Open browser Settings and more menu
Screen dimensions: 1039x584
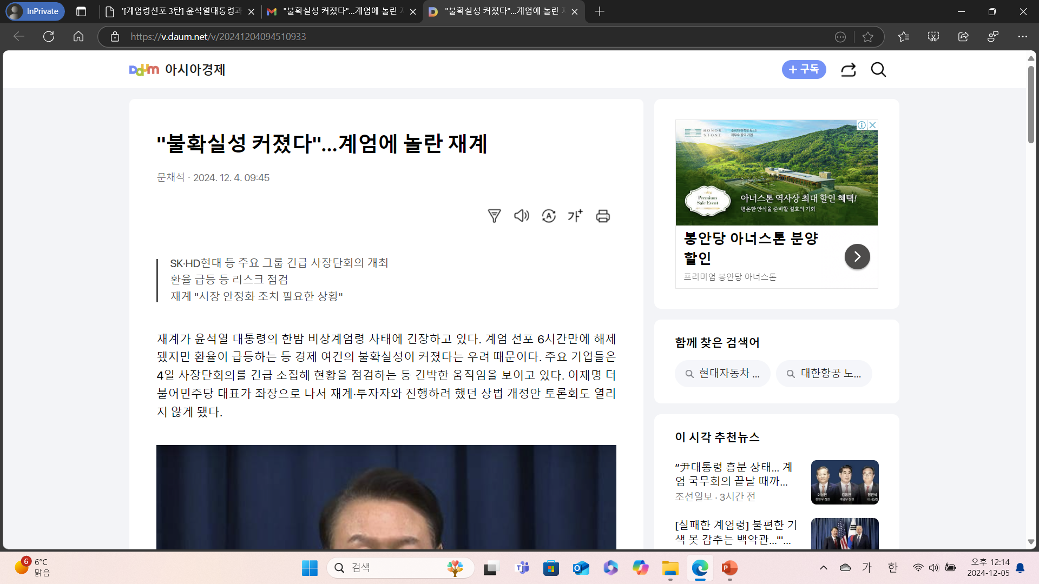1022,37
